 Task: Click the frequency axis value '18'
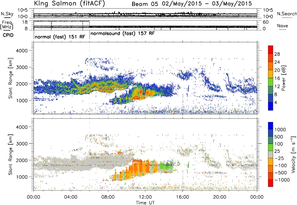(x=25, y=22)
